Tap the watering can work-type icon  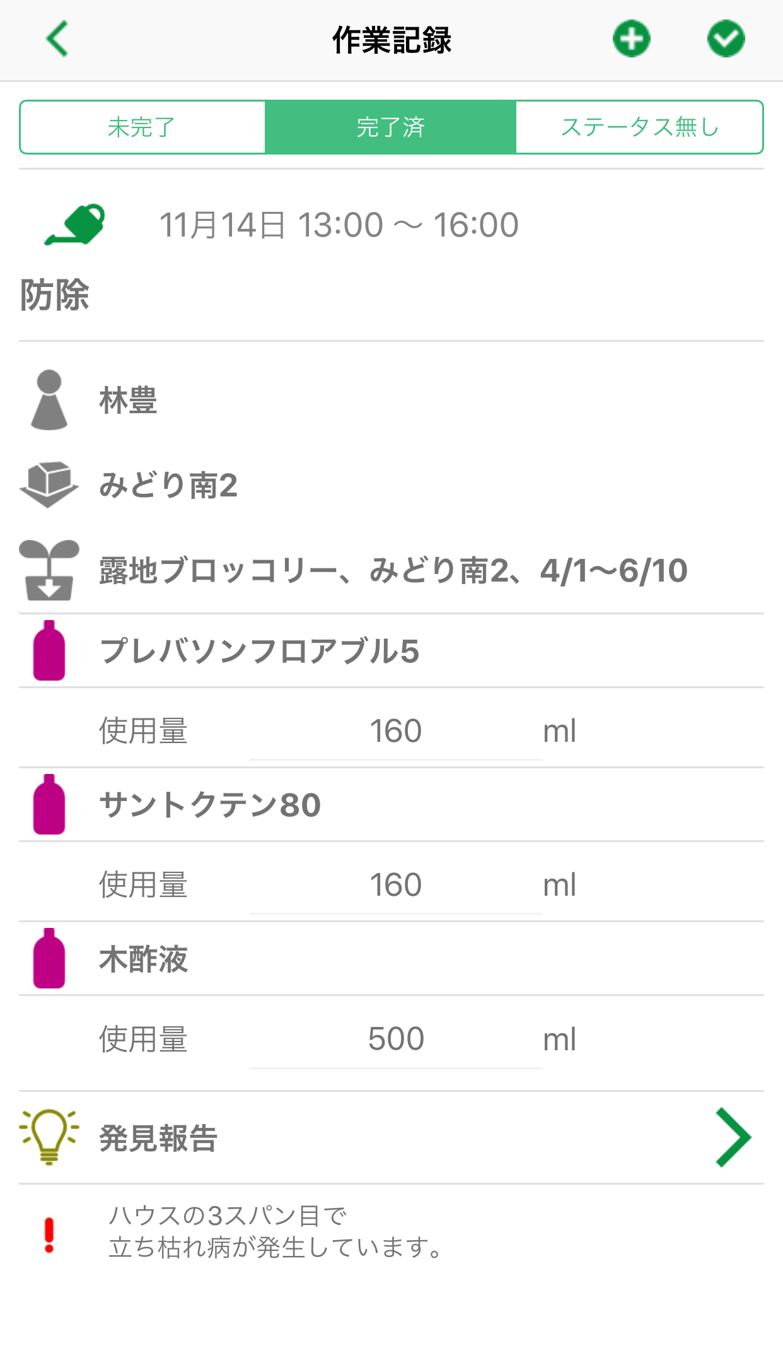[x=75, y=225]
